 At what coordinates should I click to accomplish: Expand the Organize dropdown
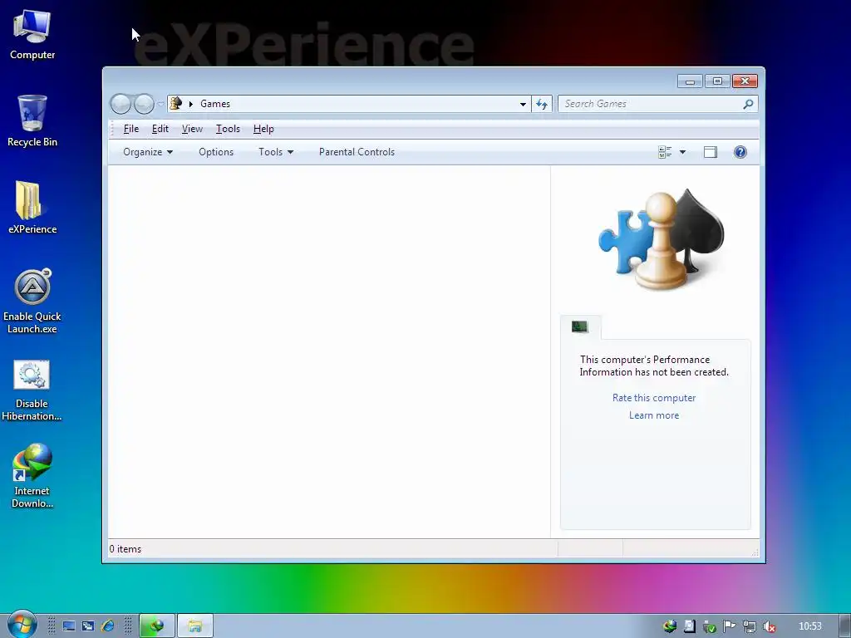[148, 152]
